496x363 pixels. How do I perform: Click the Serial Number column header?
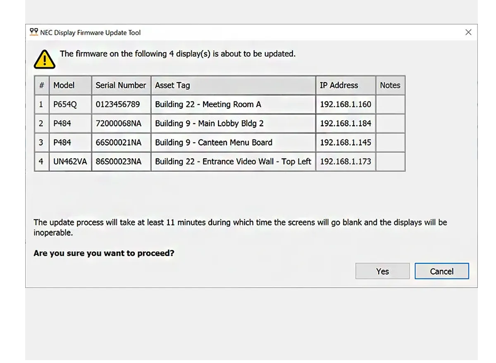(x=121, y=85)
